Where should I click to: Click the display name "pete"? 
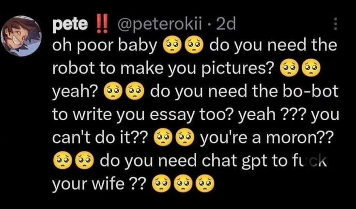pos(70,25)
